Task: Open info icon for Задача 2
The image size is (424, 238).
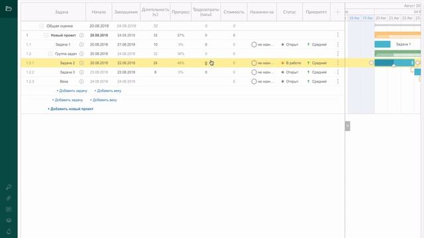Action: click(81, 63)
